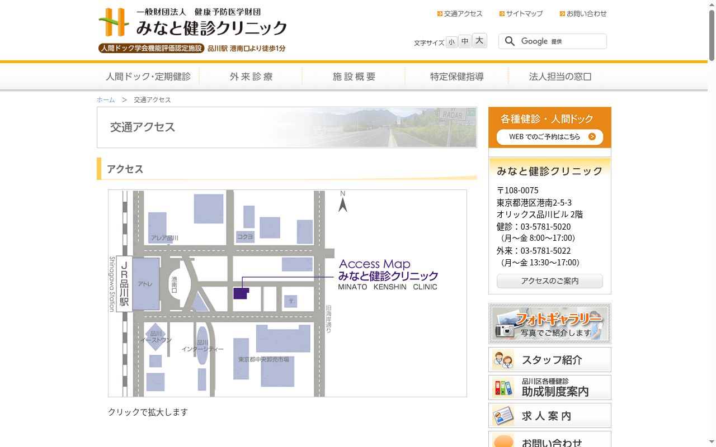This screenshot has height=447, width=716.
Task: Click the WEBでのご予約はこちら button
Action: (550, 137)
